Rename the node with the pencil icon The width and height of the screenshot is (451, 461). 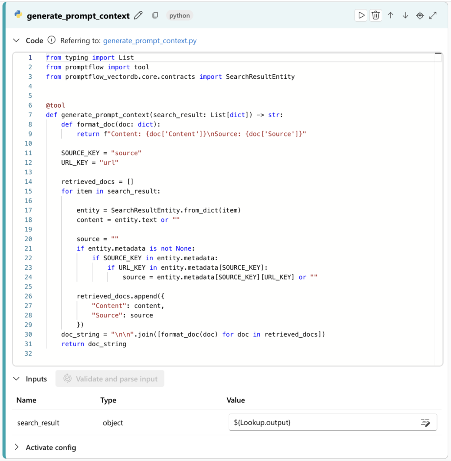pyautogui.click(x=138, y=15)
